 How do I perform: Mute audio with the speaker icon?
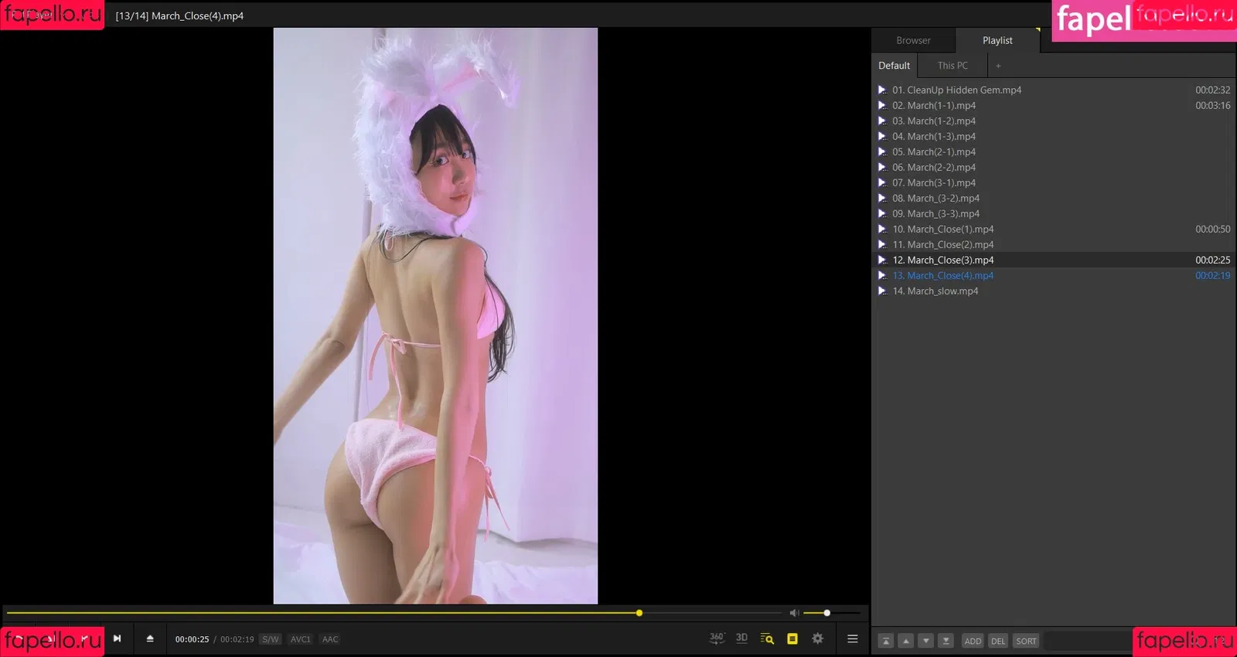point(794,613)
